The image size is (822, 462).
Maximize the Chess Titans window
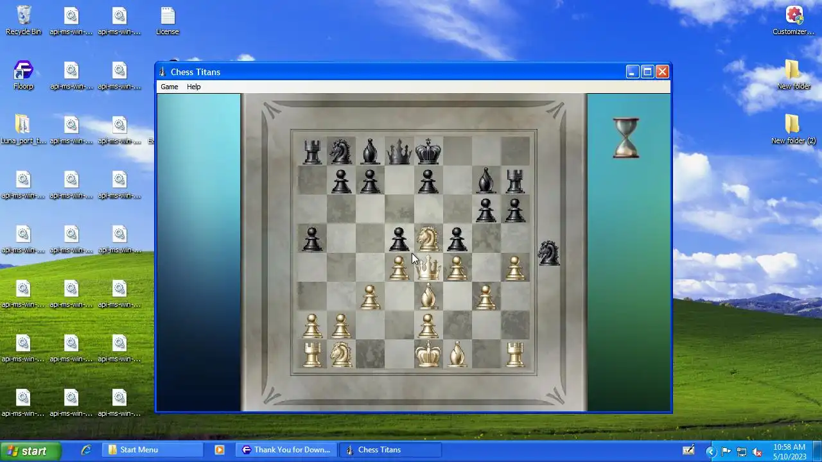click(647, 72)
